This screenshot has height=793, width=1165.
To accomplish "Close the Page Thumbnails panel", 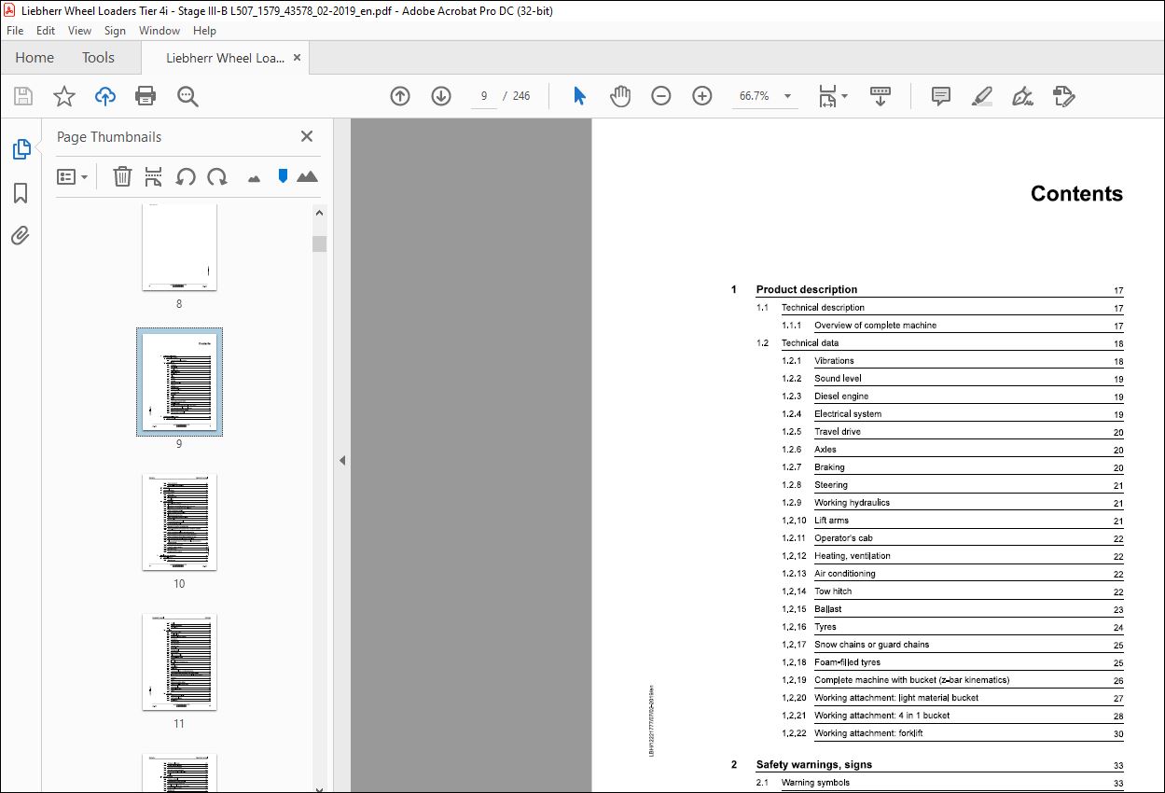I will (306, 136).
